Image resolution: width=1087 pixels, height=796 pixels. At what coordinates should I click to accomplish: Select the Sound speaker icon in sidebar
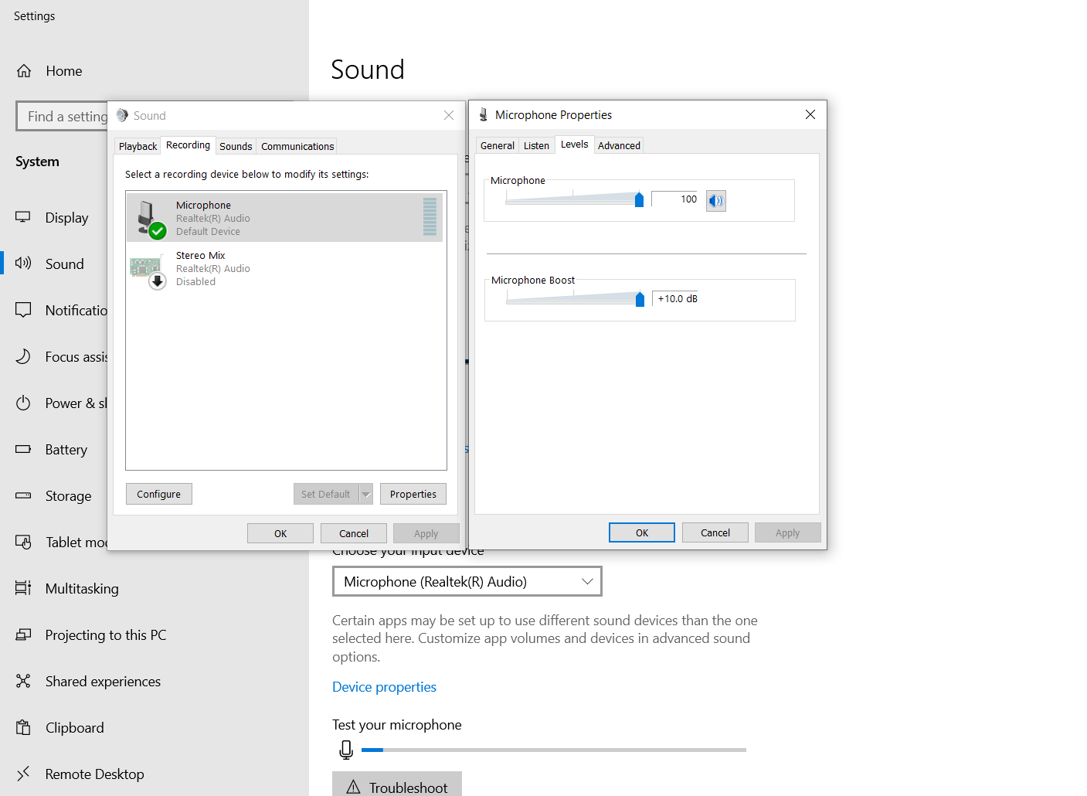coord(23,264)
